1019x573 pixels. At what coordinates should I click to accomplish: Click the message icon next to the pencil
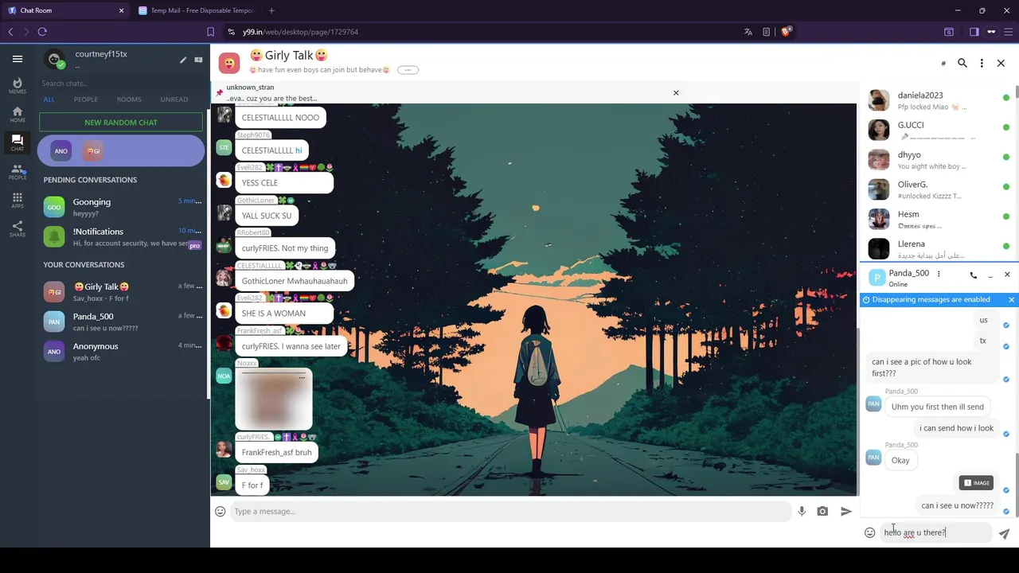(198, 60)
